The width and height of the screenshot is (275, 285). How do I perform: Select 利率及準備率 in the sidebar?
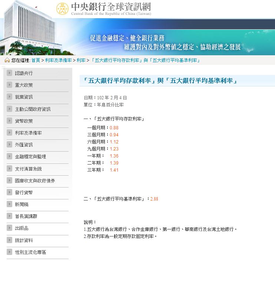(29, 133)
